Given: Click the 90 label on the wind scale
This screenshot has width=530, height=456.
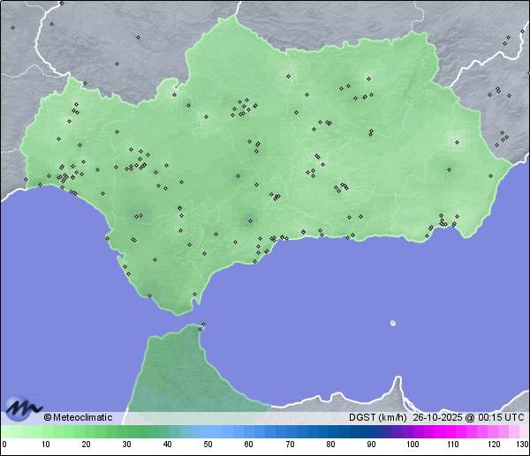Looking at the screenshot, I should point(371,445).
